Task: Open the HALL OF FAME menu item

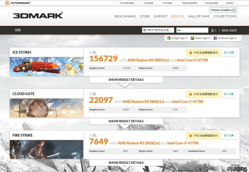Action: 199,16
